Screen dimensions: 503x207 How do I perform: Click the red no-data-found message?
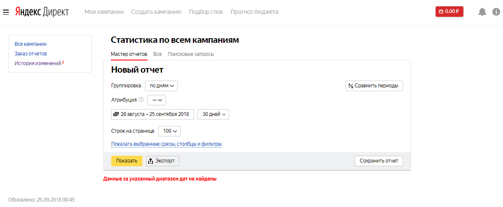(160, 179)
